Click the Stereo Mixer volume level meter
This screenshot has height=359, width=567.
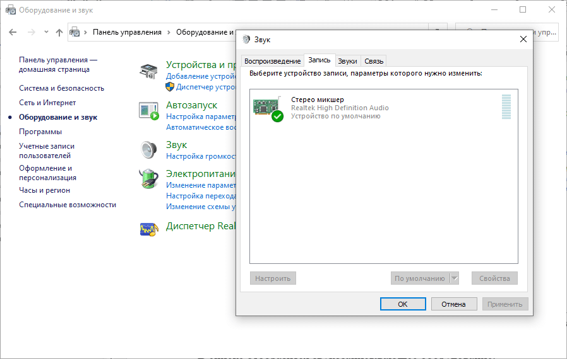click(506, 107)
